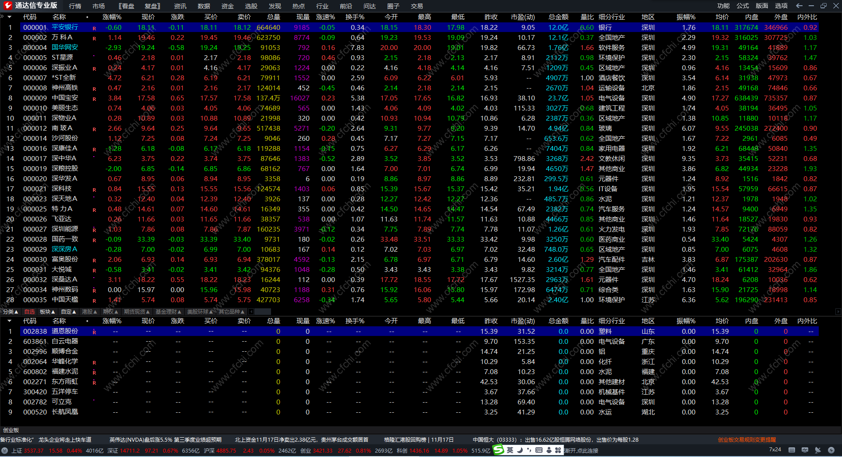
Task: Click the 上证 index value 3537.37
Action: point(34,450)
